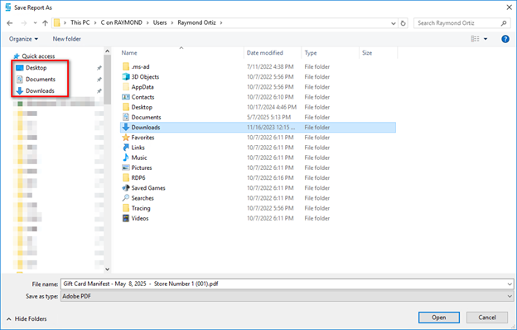Select Desktop folder icon in file list
Viewport: 517px width, 330px height.
coord(126,107)
